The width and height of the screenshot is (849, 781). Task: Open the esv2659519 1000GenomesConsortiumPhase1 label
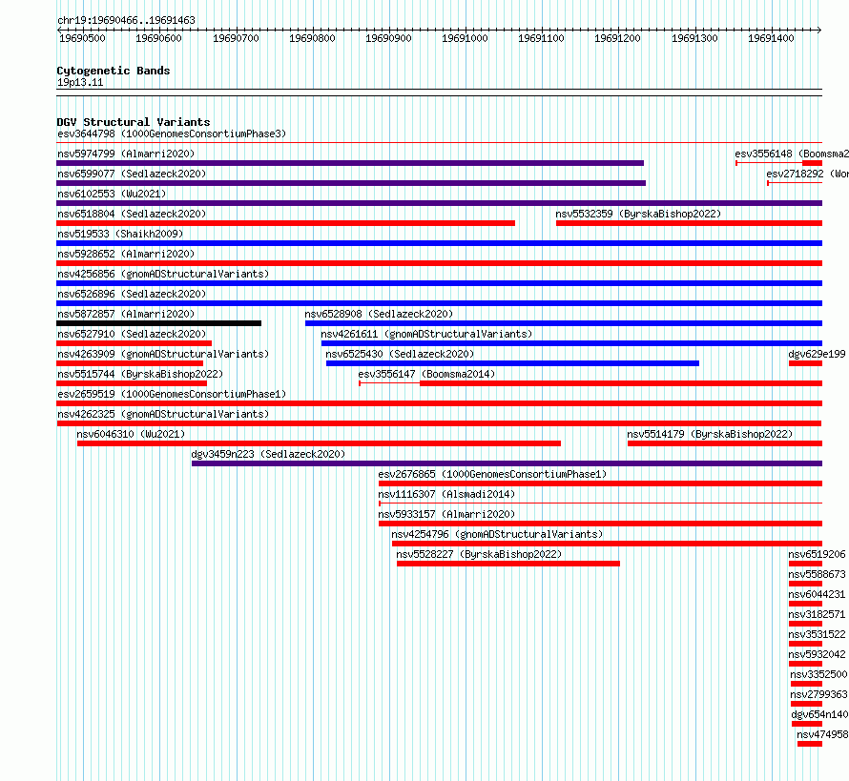click(x=172, y=394)
